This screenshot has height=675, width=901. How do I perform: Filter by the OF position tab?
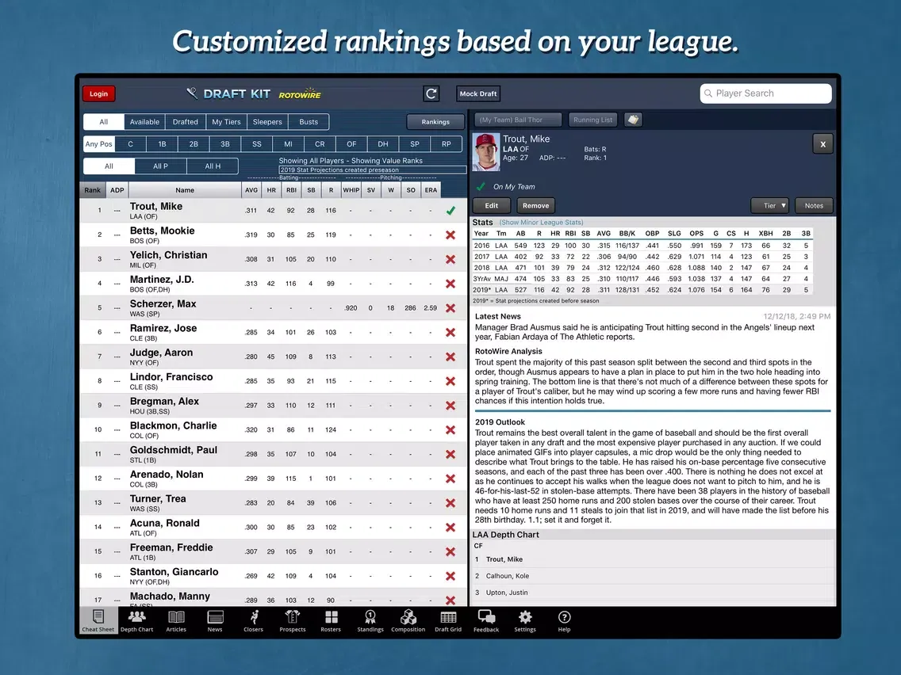click(351, 144)
